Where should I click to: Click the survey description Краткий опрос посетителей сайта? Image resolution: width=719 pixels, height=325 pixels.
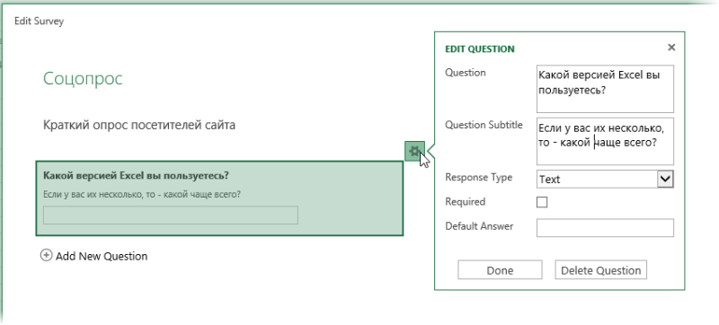[x=139, y=125]
